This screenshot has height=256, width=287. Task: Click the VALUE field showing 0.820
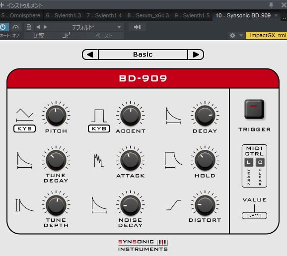point(254,216)
